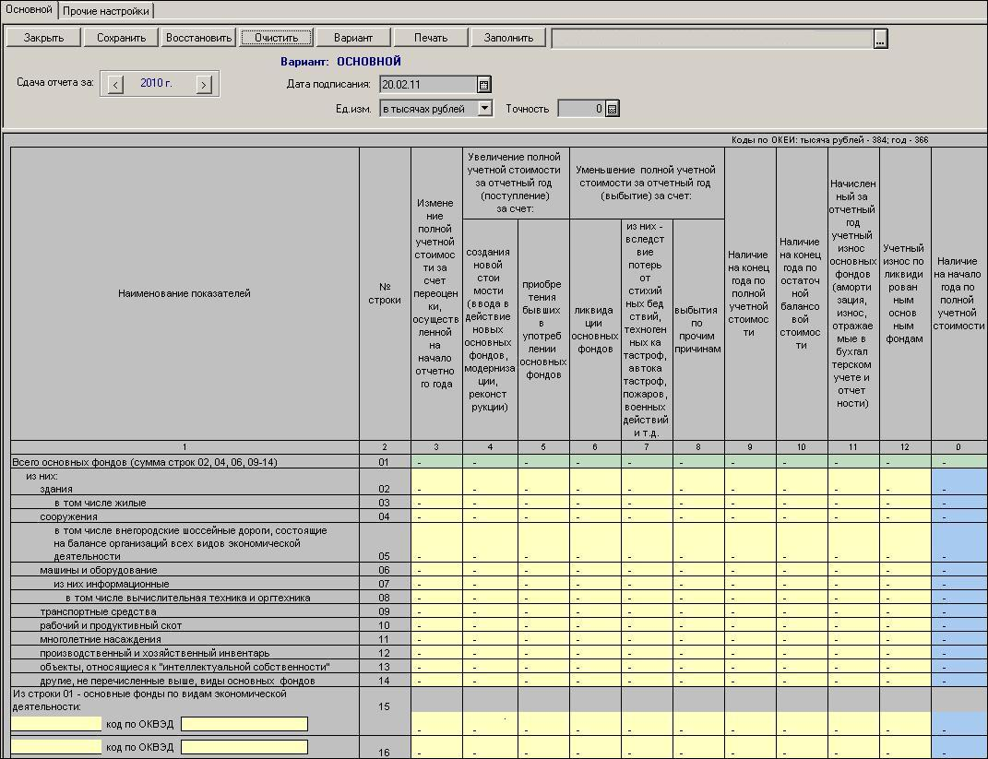Click column 9 cell in row 06
The width and height of the screenshot is (988, 759).
[750, 570]
